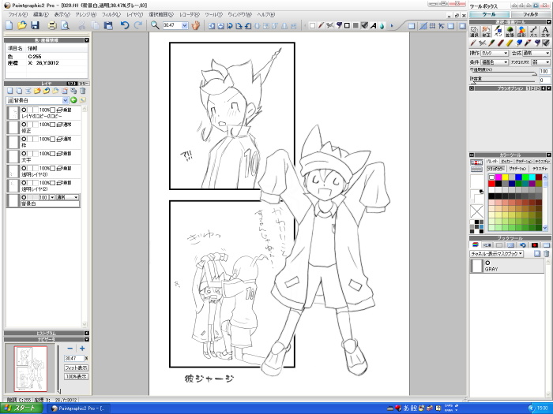Click the Duplicate layer icon in the layer panel
Screen dimensions: 553x414
[x=19, y=91]
